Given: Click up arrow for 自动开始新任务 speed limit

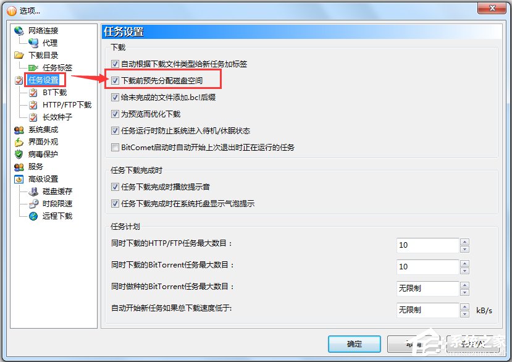Looking at the screenshot, I should click(x=464, y=306).
